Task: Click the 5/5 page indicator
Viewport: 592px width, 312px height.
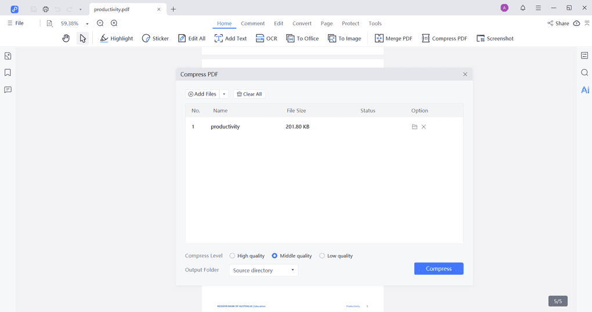Action: 558,301
